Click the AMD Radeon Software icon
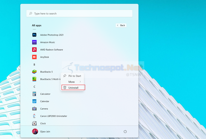Screen dimensions: 206x139 tap(34, 49)
